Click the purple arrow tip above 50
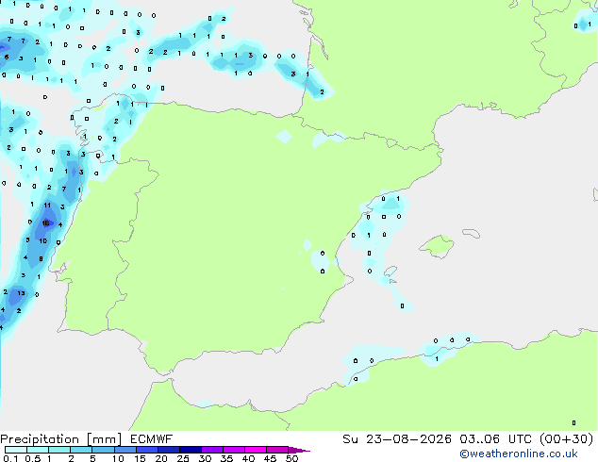The image size is (598, 462). point(299,450)
